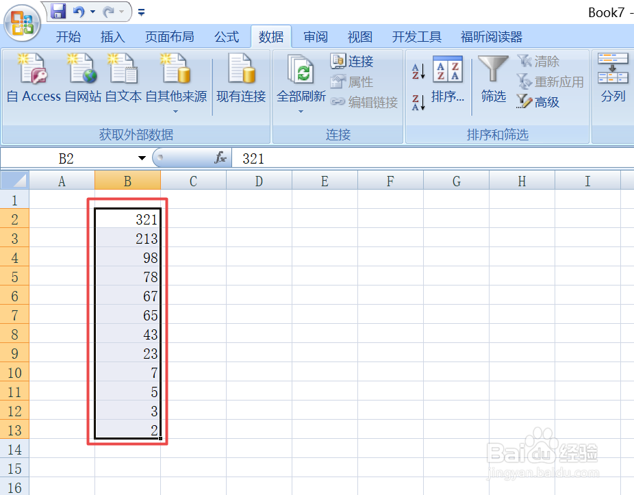The width and height of the screenshot is (634, 495).
Task: Sort descending with the Z-A icon
Action: [x=418, y=102]
